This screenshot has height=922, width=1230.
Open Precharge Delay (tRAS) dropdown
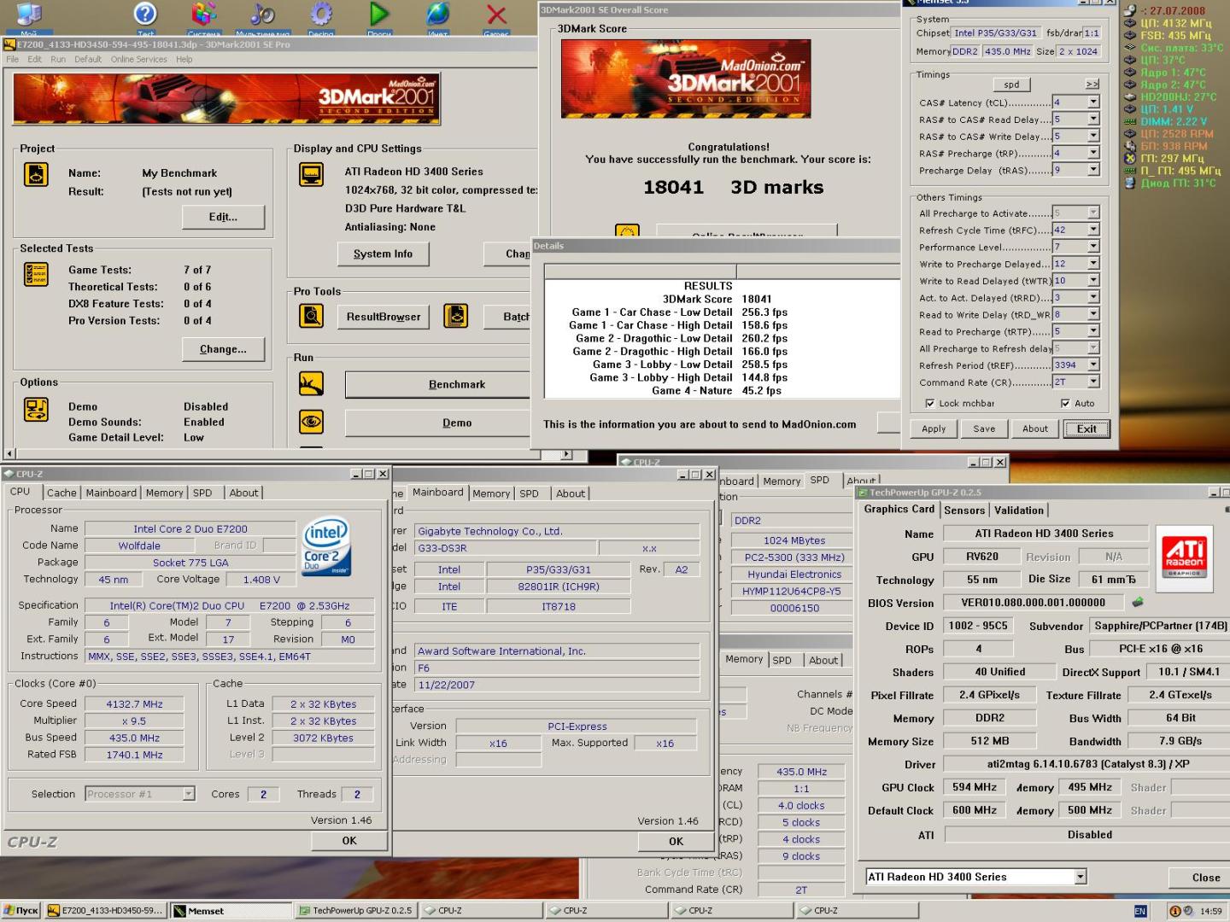click(1093, 170)
